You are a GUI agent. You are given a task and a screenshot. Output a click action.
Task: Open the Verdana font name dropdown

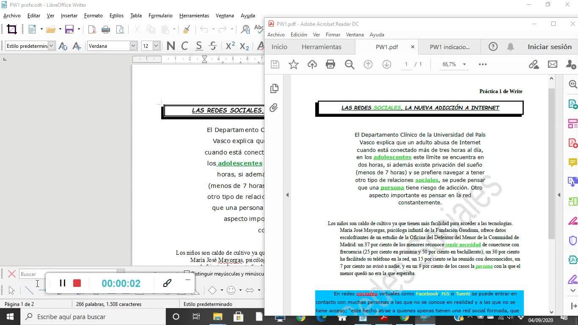[133, 46]
